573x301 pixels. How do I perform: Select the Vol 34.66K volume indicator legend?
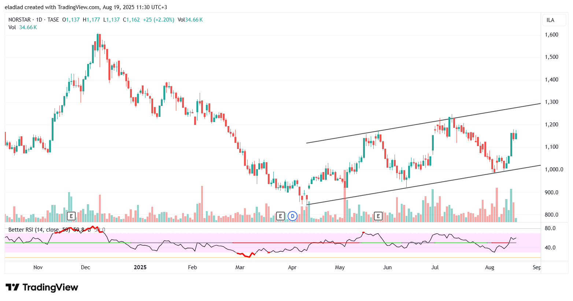(23, 27)
